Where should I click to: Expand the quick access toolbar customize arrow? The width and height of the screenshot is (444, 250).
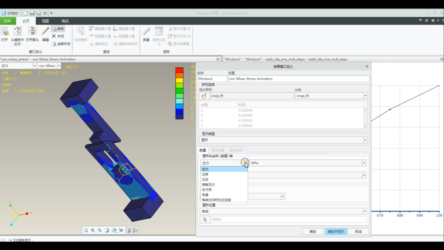click(51, 13)
